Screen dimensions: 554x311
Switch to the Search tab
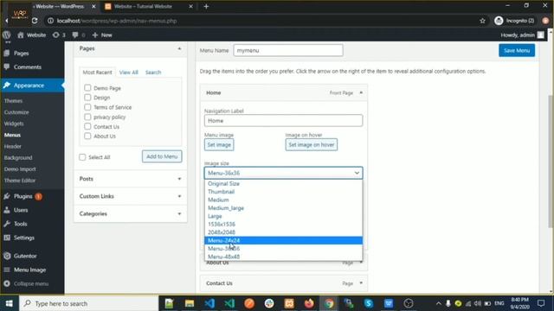[153, 73]
